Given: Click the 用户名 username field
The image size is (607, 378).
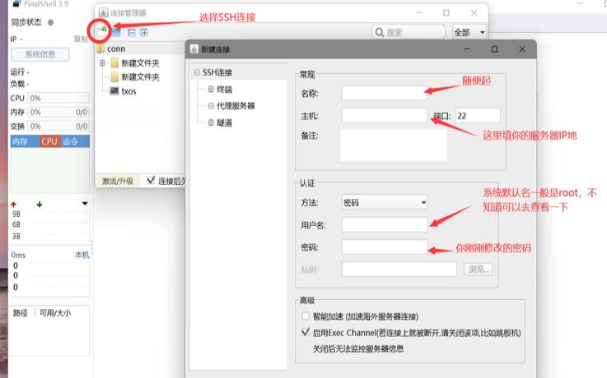Looking at the screenshot, I should click(385, 224).
